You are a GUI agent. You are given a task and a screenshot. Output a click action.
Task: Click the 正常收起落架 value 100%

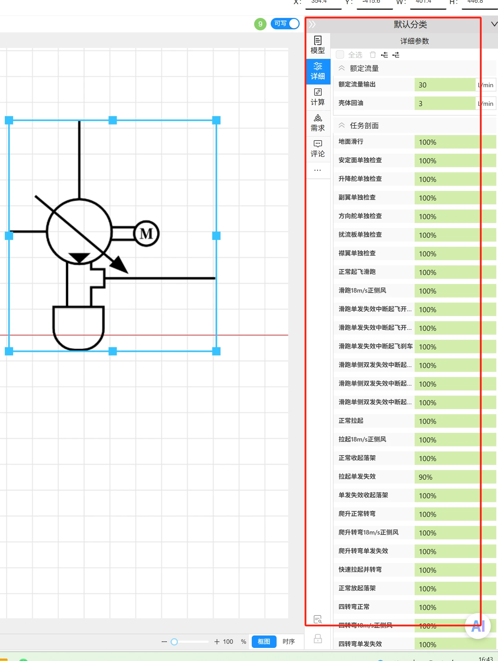tap(455, 458)
